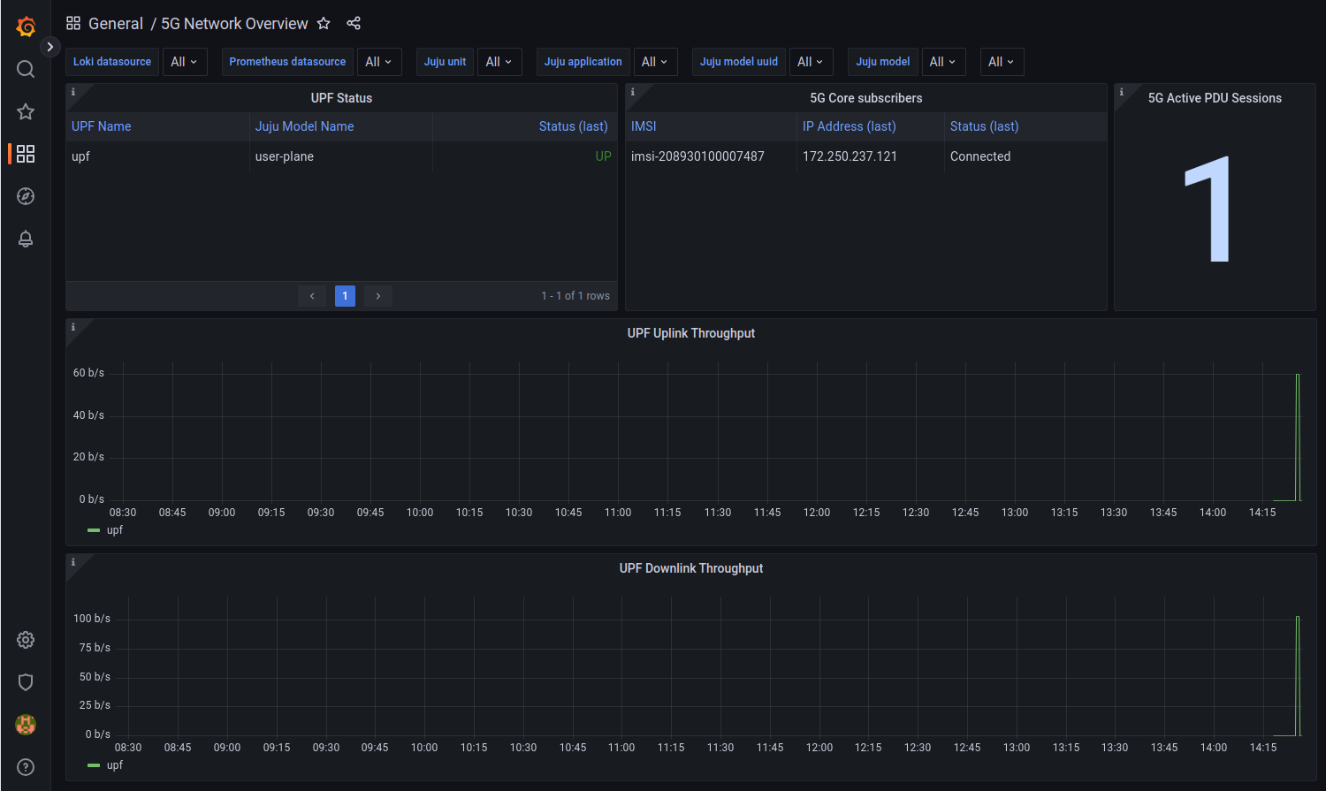Open Starred dashboards in sidebar

coord(26,111)
